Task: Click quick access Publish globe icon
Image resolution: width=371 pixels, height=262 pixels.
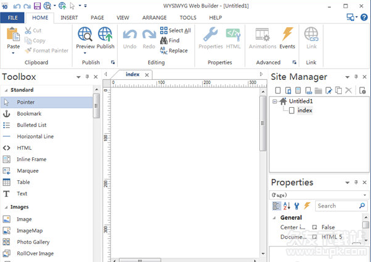Action: 63,6
